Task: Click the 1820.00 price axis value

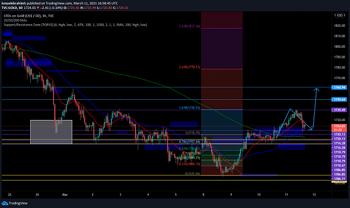Action: click(339, 26)
